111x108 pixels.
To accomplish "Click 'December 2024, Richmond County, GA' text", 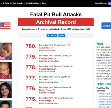I will pos(56,66).
